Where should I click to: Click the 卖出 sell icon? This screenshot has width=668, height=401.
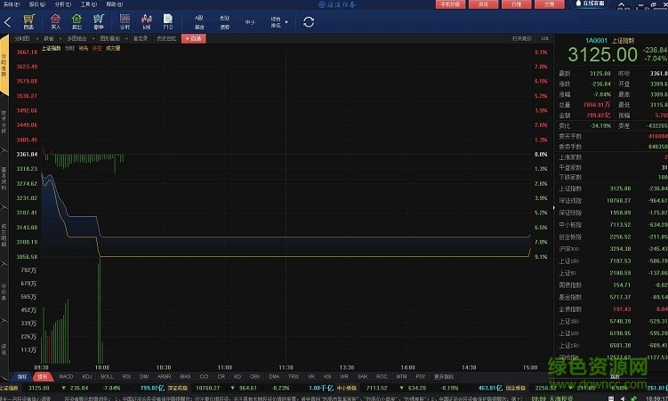click(x=76, y=20)
